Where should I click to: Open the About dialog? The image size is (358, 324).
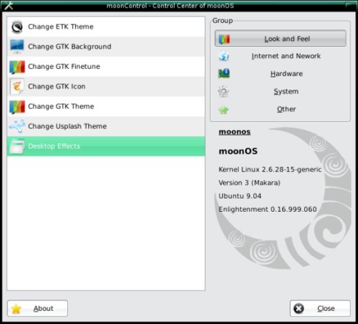[x=38, y=308]
